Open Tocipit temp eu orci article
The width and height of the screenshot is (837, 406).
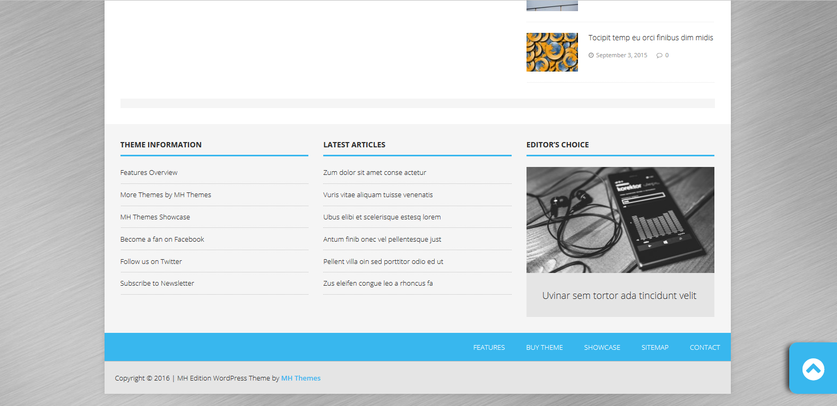pyautogui.click(x=650, y=38)
